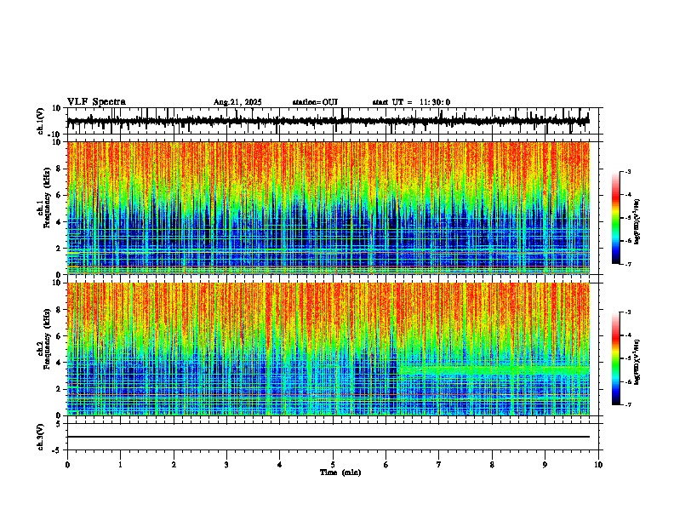Image resolution: width=674 pixels, height=521 pixels.
Task: Click the "6" frequency tick of ch.1 spectrogram
Action: (60, 195)
